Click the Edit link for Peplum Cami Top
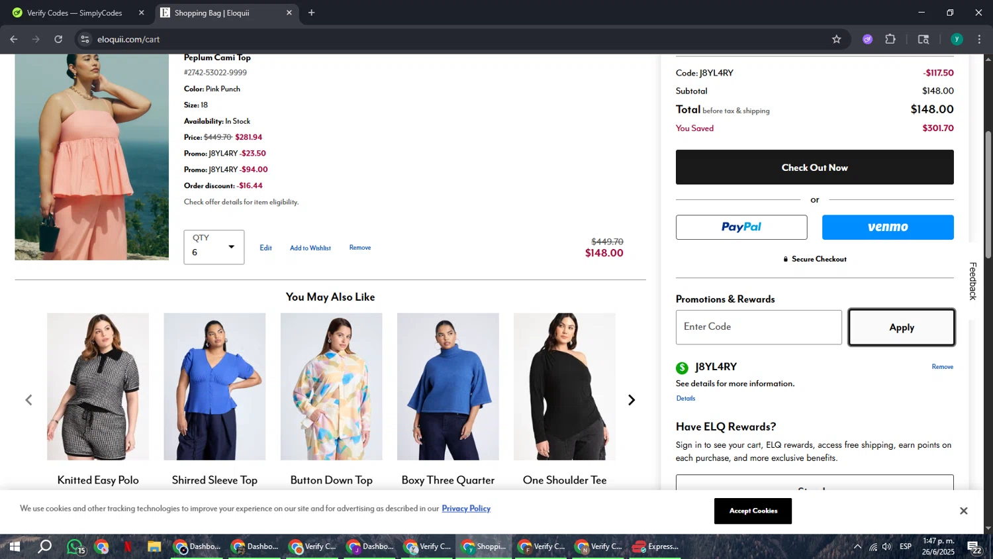The height and width of the screenshot is (559, 993). point(265,248)
